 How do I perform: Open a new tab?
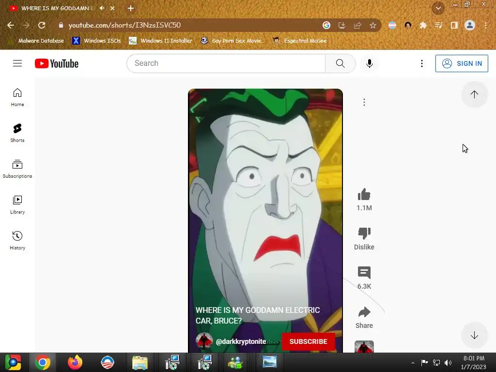[131, 8]
